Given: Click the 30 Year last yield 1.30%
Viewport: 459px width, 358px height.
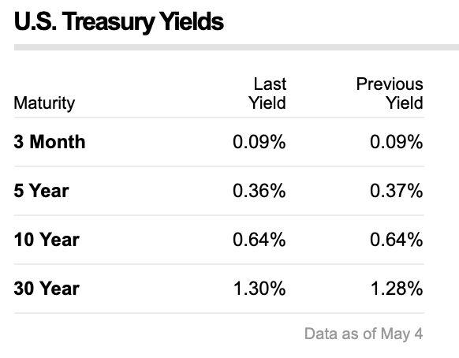Looking at the screenshot, I should tap(259, 289).
